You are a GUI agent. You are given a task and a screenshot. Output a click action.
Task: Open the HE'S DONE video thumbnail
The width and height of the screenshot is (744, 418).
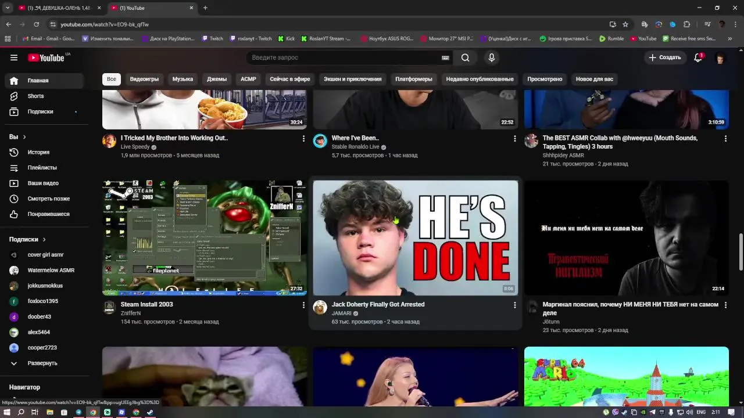coord(416,238)
